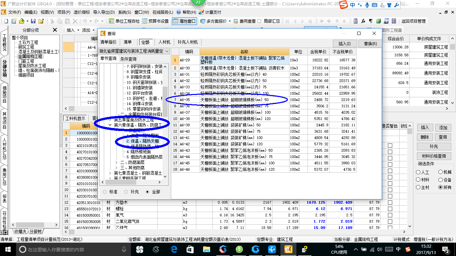Click the Sogou soft keyboard icon

(x=374, y=5)
